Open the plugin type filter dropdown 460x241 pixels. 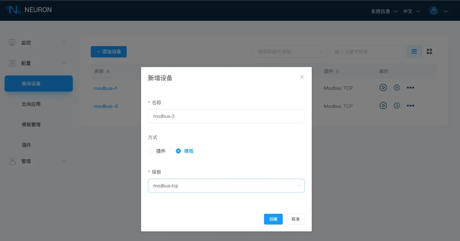(289, 51)
